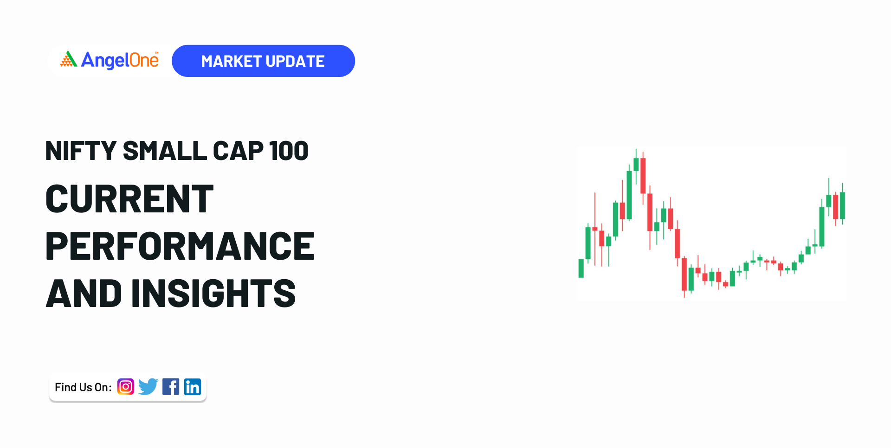Click the word CURRENT in headline

[x=129, y=199]
